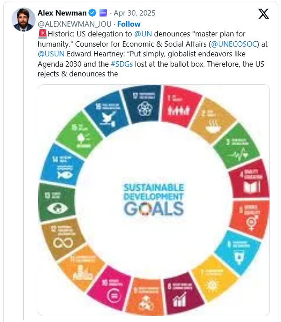The width and height of the screenshot is (281, 322).
Task: Click the goal 13 eye-globe icon segment
Action: coord(57,202)
